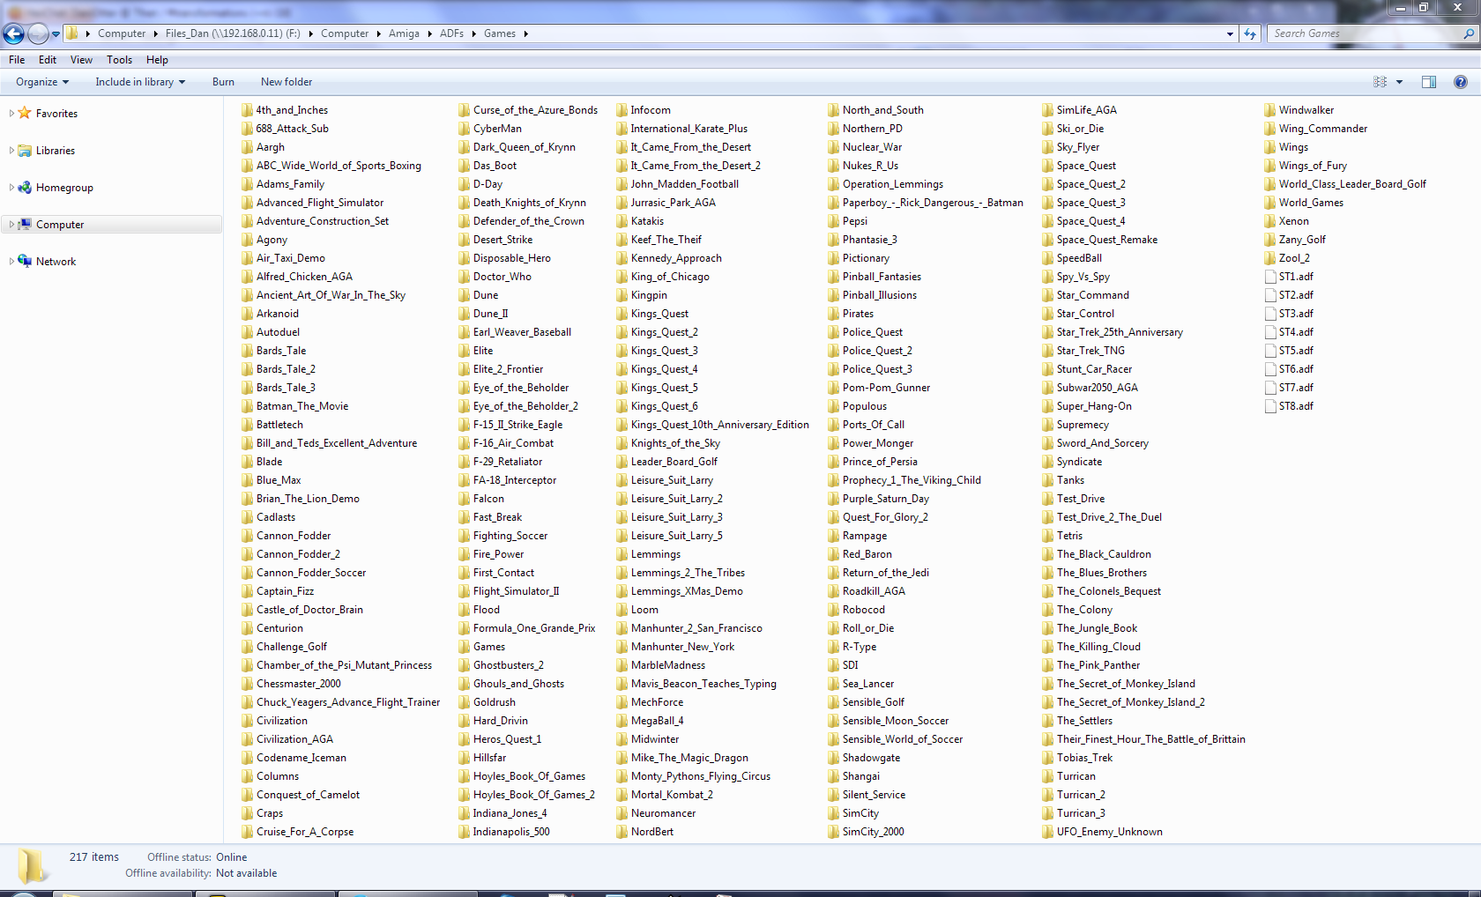The height and width of the screenshot is (897, 1481).
Task: Click the Burn button
Action: [223, 82]
